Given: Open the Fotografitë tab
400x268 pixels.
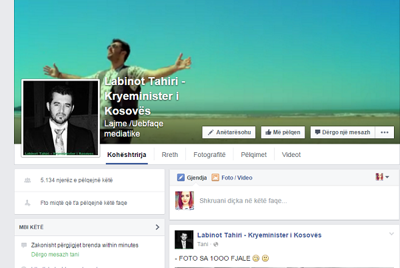Looking at the screenshot, I should click(209, 155).
